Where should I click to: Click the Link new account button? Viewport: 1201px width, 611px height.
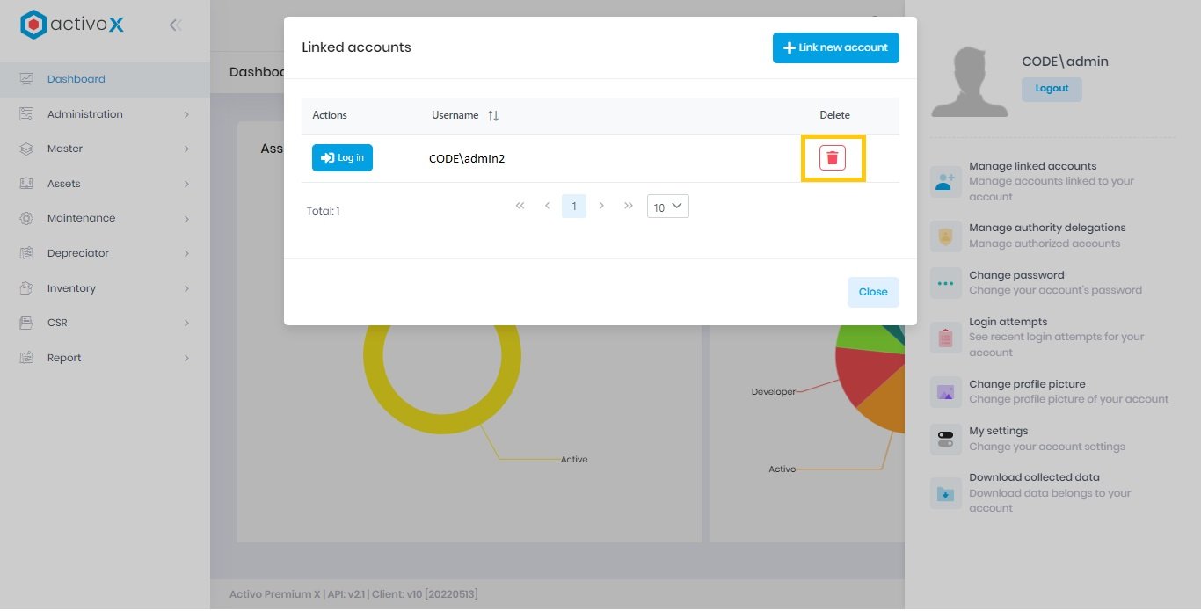(x=835, y=47)
